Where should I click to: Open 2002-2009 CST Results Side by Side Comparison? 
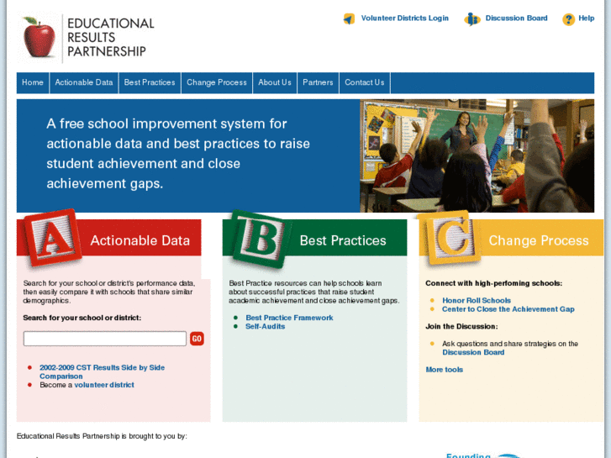tap(102, 371)
